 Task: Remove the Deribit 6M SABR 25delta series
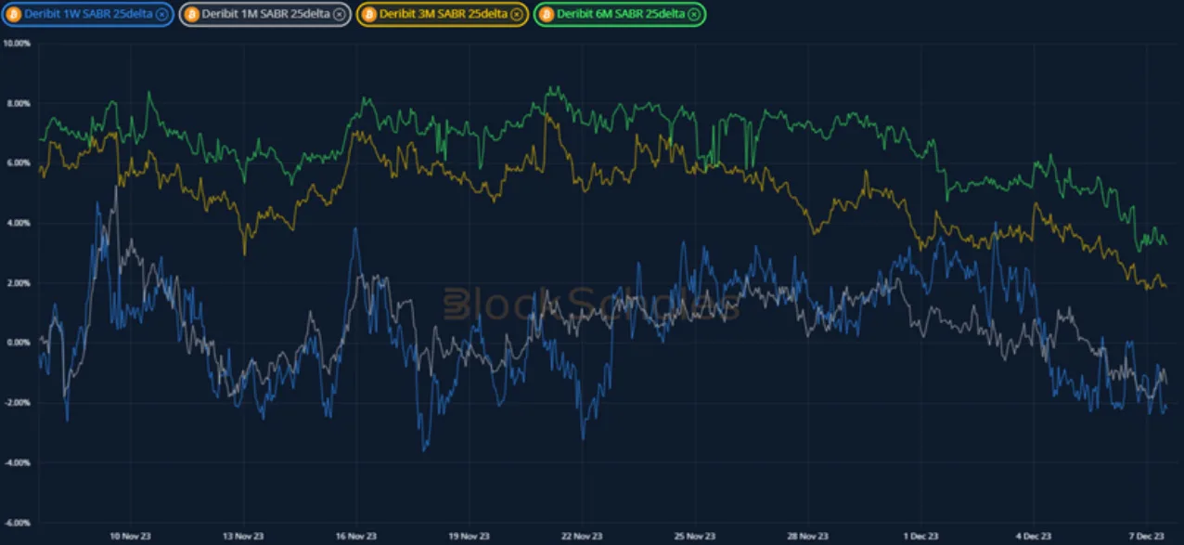tap(694, 14)
